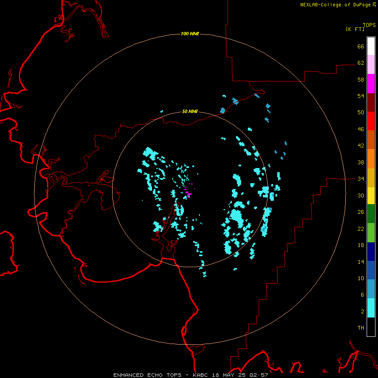Pick the gold legend swatch
This screenshot has height=378, width=378.
(x=371, y=178)
